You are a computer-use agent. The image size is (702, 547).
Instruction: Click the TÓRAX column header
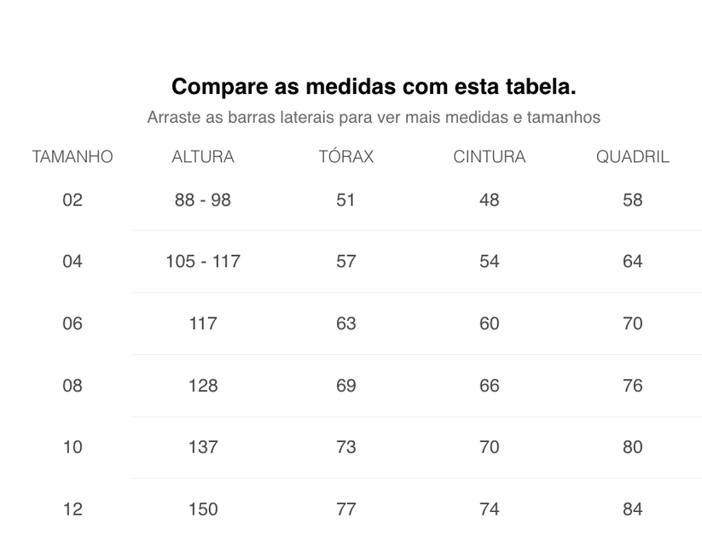click(x=345, y=157)
